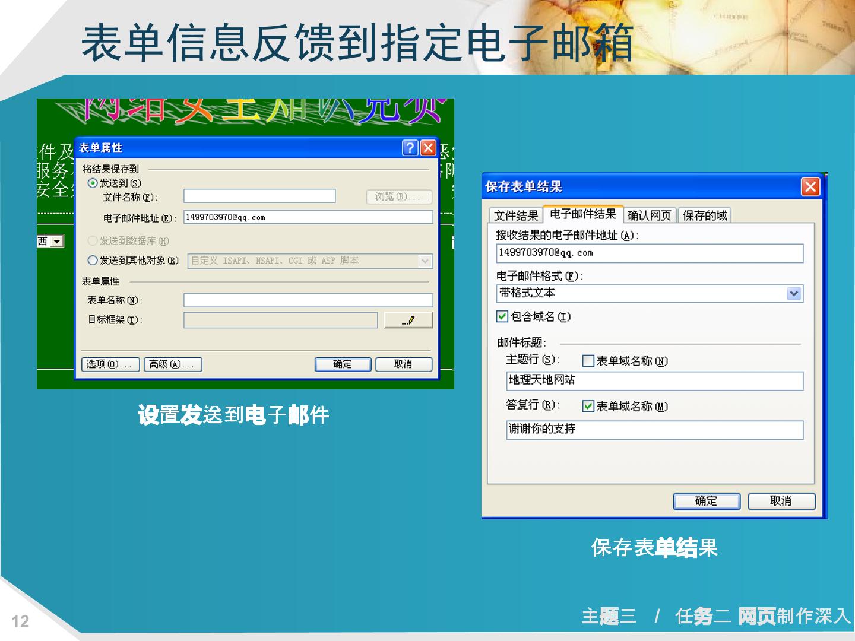The height and width of the screenshot is (641, 855).
Task: Uncheck 表单域名称 checkbox beside 答复行
Action: click(x=588, y=406)
